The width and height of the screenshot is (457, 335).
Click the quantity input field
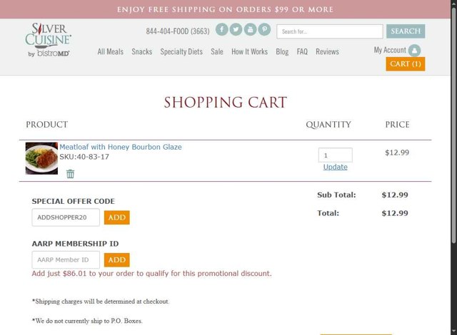pyautogui.click(x=335, y=155)
